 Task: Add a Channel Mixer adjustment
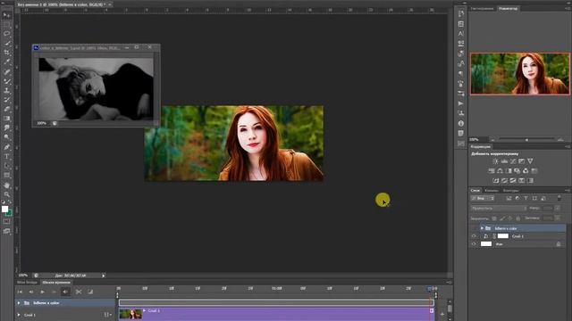point(526,170)
